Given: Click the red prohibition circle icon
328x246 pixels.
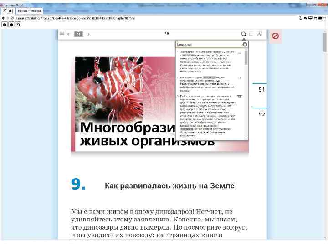Looking at the screenshot, I should pyautogui.click(x=275, y=36).
